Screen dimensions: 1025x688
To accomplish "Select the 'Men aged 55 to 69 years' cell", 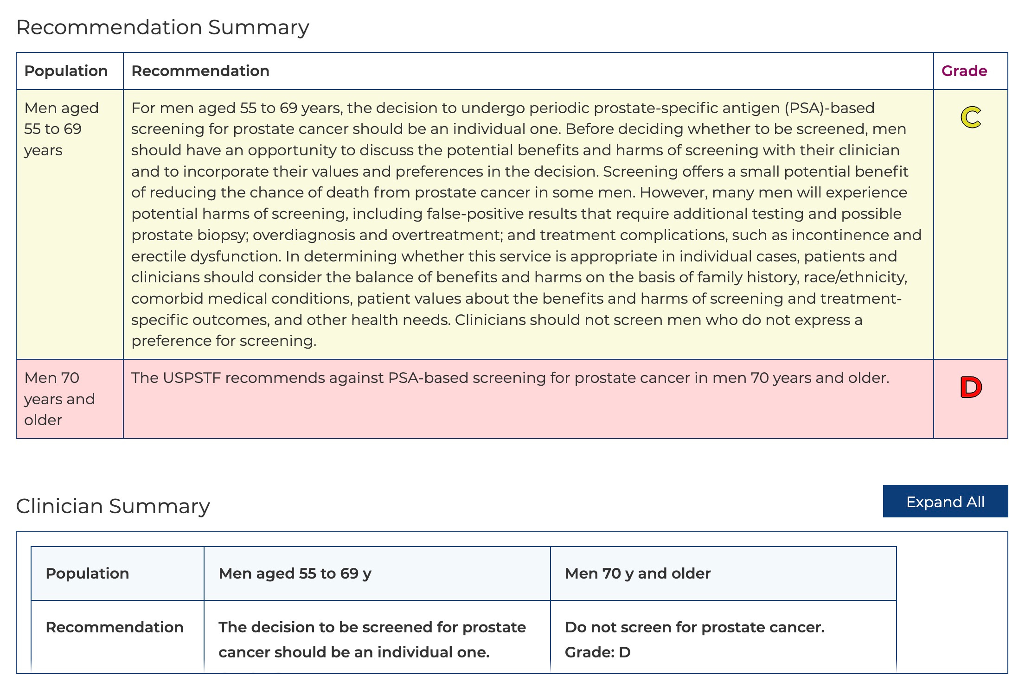I will coord(61,129).
